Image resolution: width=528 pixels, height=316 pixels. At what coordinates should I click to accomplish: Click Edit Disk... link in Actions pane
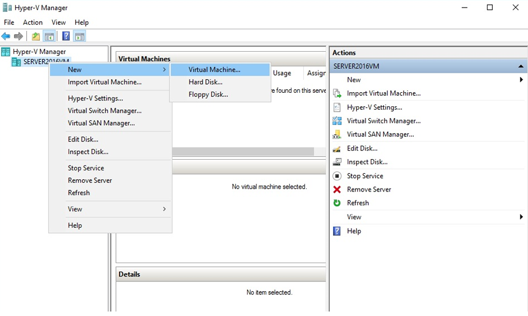(363, 149)
